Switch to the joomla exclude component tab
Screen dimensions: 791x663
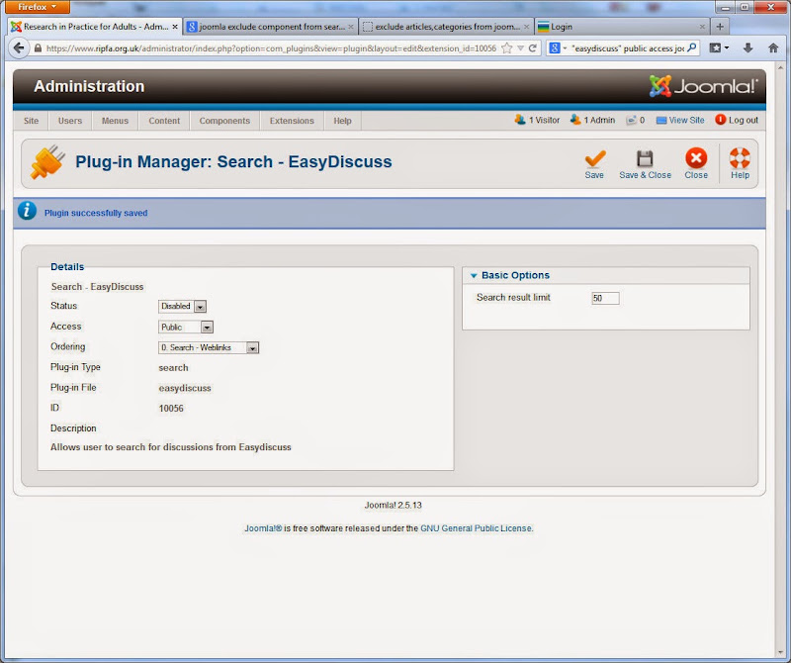270,27
